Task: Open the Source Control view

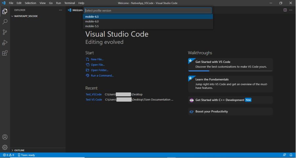Action: (5, 32)
